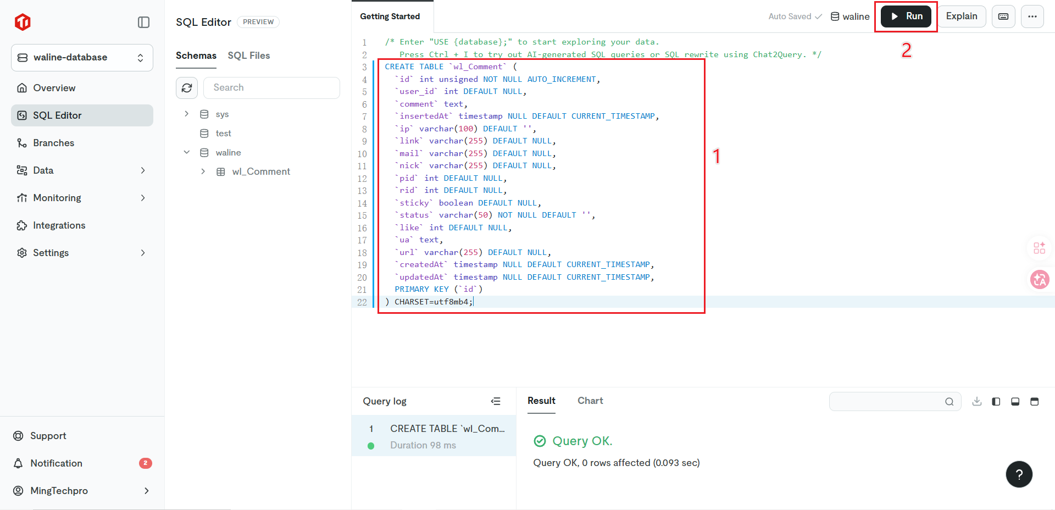Screen dimensions: 1055x510
Task: Expand the sys schema node
Action: (187, 114)
